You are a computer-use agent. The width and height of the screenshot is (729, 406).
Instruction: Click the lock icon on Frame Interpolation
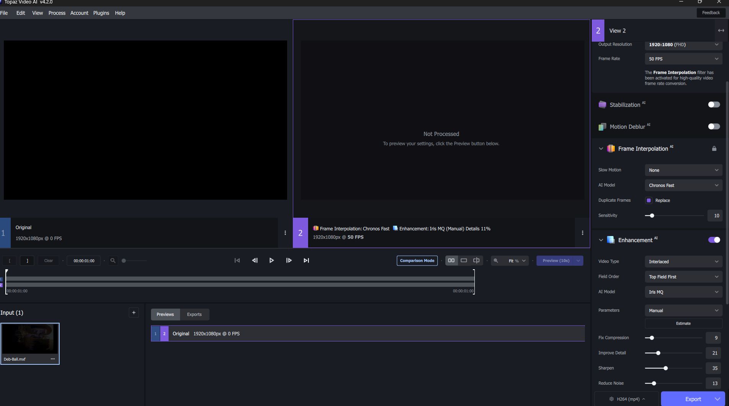tap(713, 149)
